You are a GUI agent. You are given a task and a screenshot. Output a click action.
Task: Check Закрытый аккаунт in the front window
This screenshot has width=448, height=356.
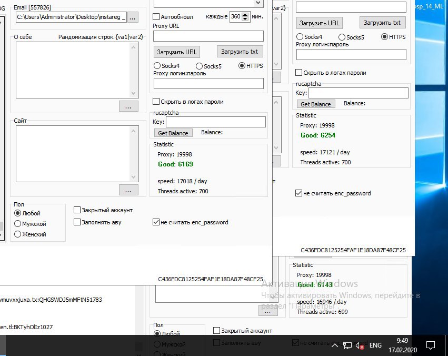click(x=77, y=210)
